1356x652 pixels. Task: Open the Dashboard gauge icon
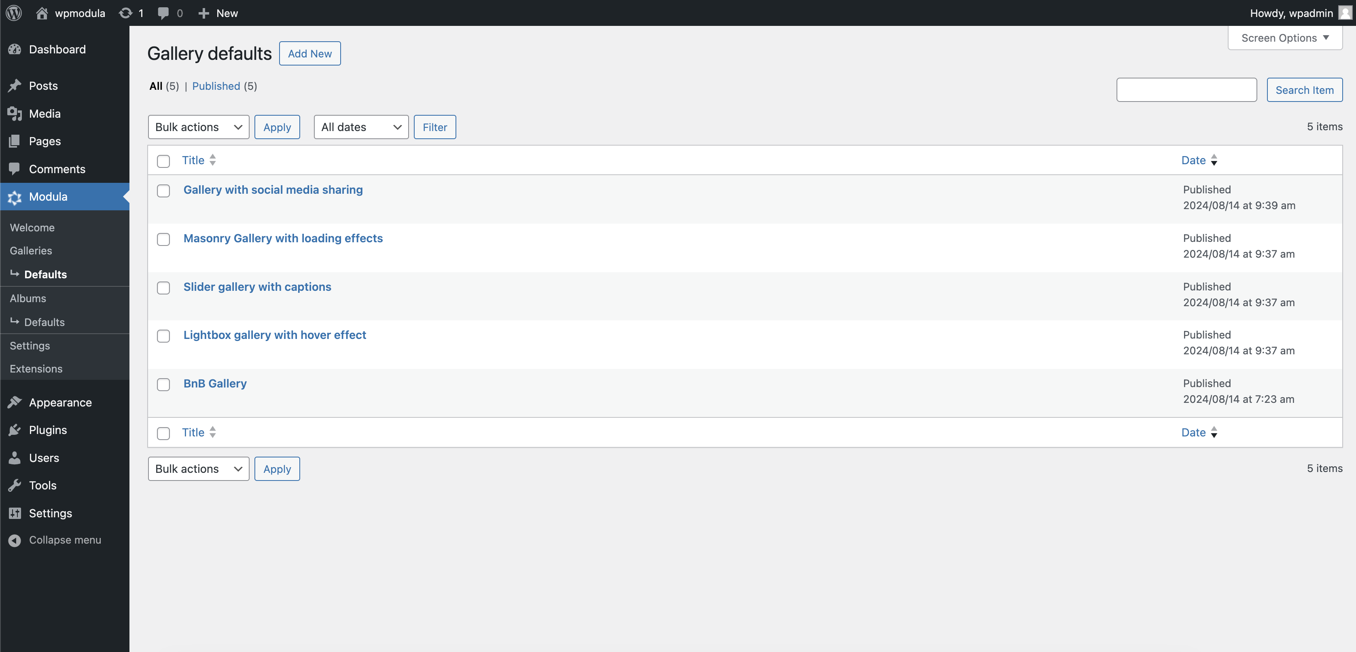click(15, 49)
